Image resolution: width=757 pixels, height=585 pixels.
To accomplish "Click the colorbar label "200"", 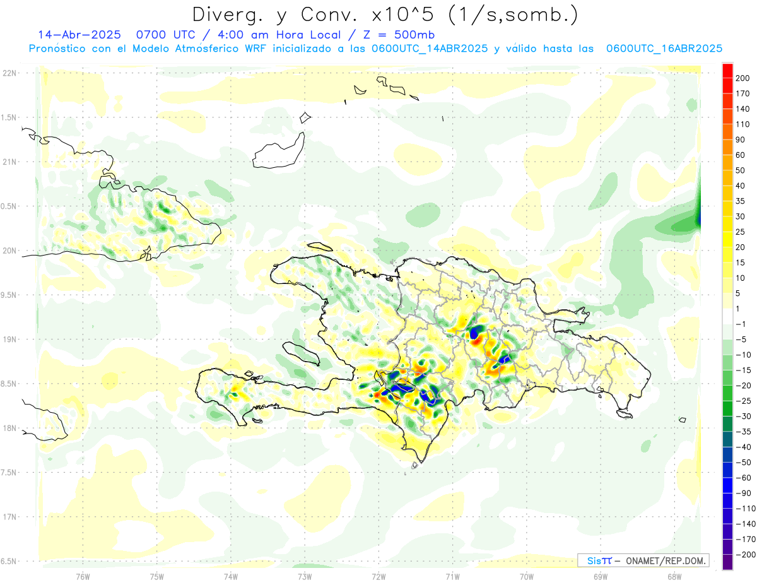I will (743, 78).
